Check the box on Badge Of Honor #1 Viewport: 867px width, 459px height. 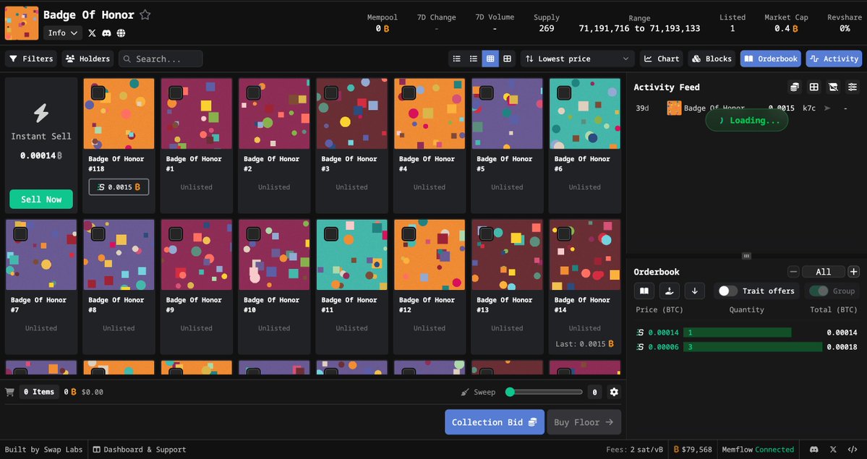pyautogui.click(x=175, y=93)
